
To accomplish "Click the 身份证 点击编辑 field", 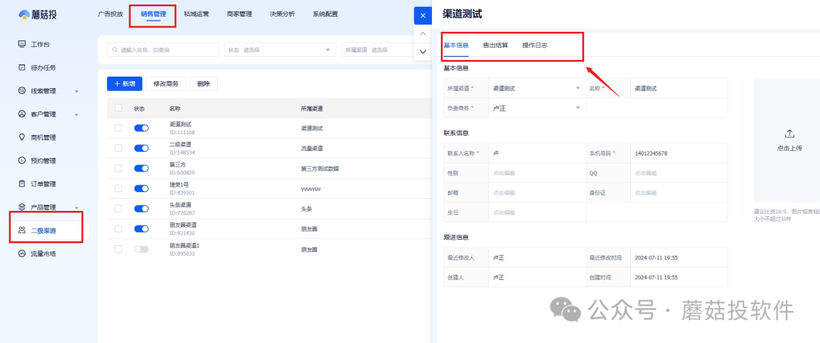I will [x=679, y=193].
